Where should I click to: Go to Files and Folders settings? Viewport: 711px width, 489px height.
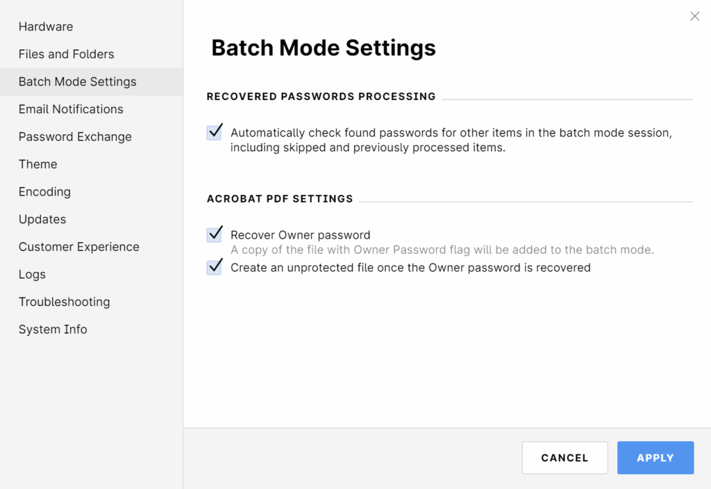[x=66, y=54]
